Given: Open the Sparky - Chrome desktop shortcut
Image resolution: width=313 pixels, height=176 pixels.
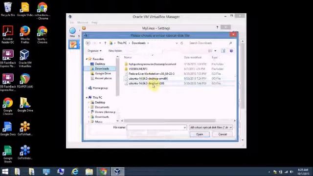Looking at the screenshot, I should (42, 35).
